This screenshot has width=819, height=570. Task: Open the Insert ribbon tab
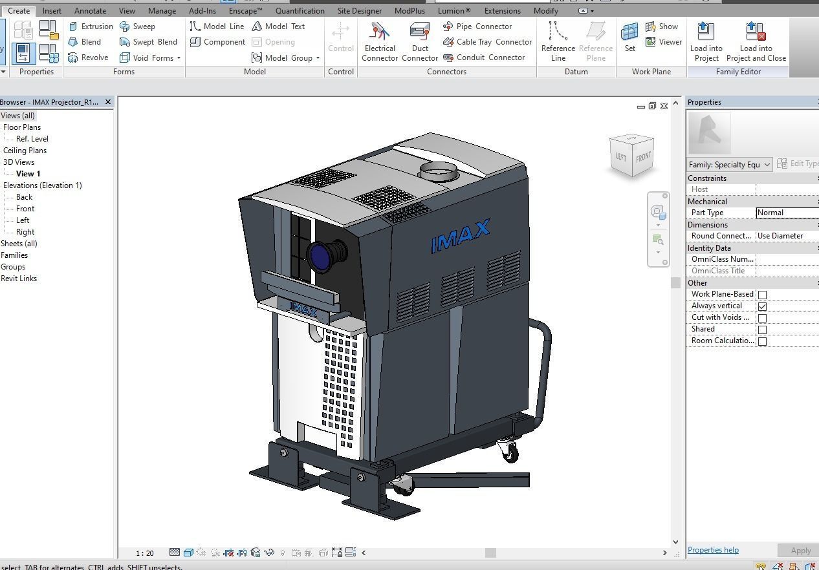[x=52, y=11]
